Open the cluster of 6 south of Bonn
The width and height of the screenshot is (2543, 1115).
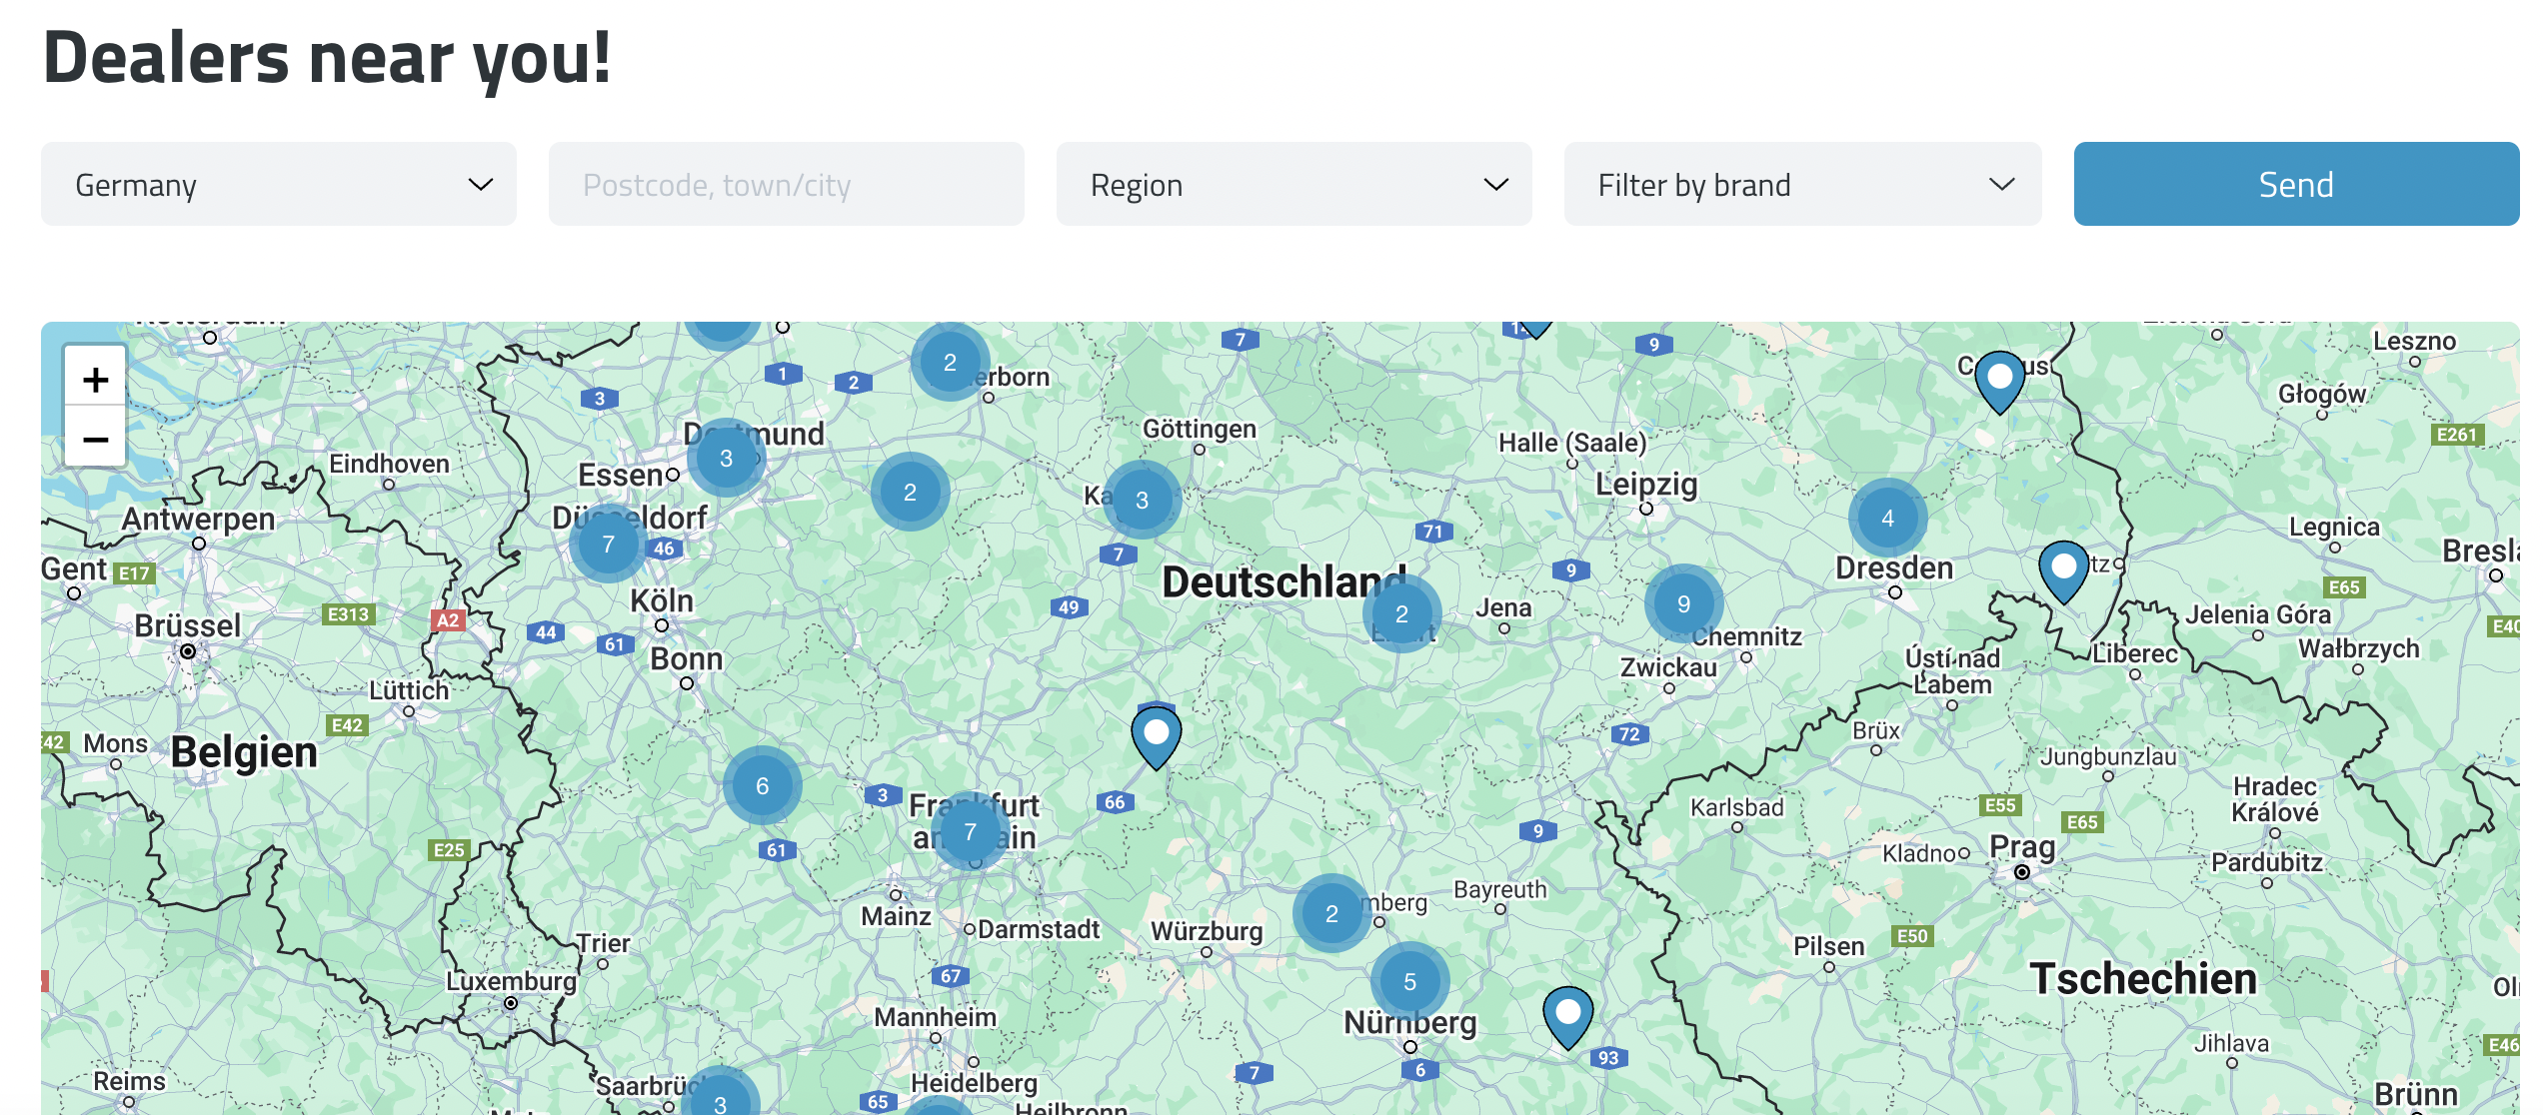(762, 786)
